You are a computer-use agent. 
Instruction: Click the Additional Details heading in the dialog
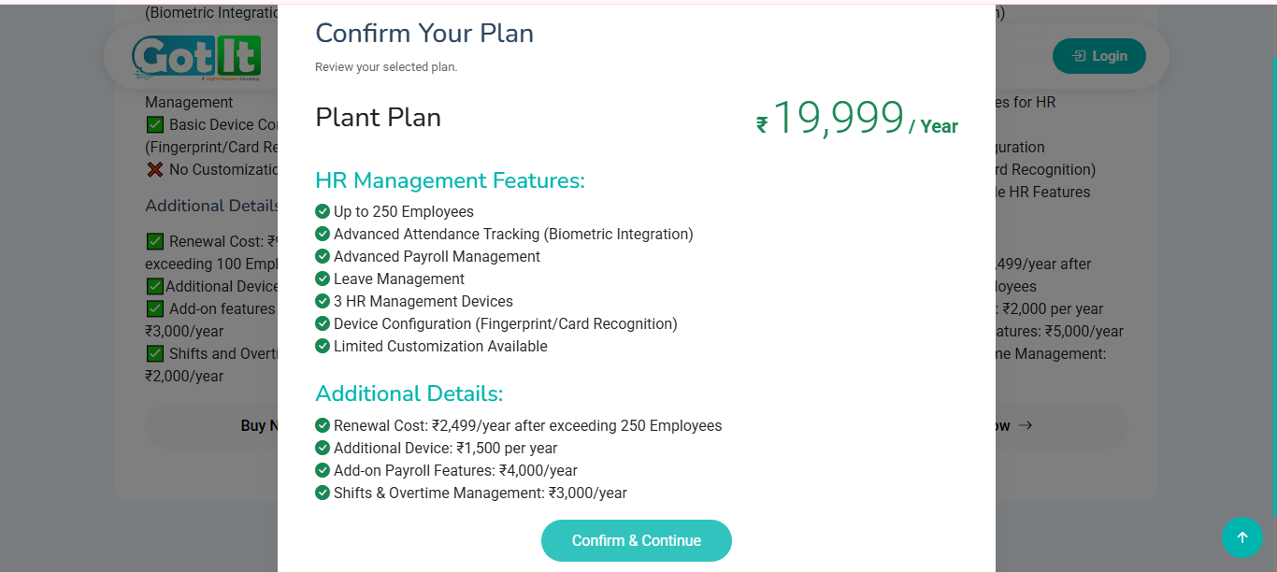(x=409, y=393)
